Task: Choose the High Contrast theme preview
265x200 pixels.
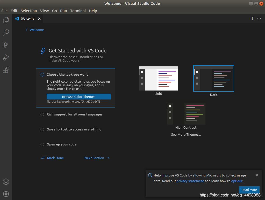Action: [x=186, y=114]
